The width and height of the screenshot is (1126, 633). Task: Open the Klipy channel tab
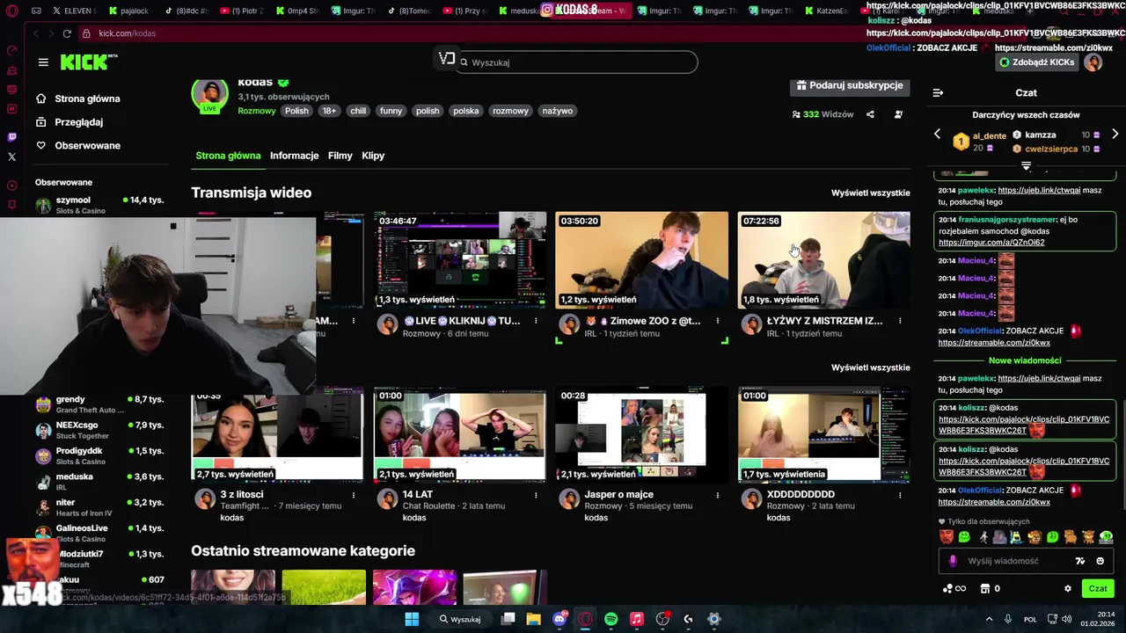(373, 156)
